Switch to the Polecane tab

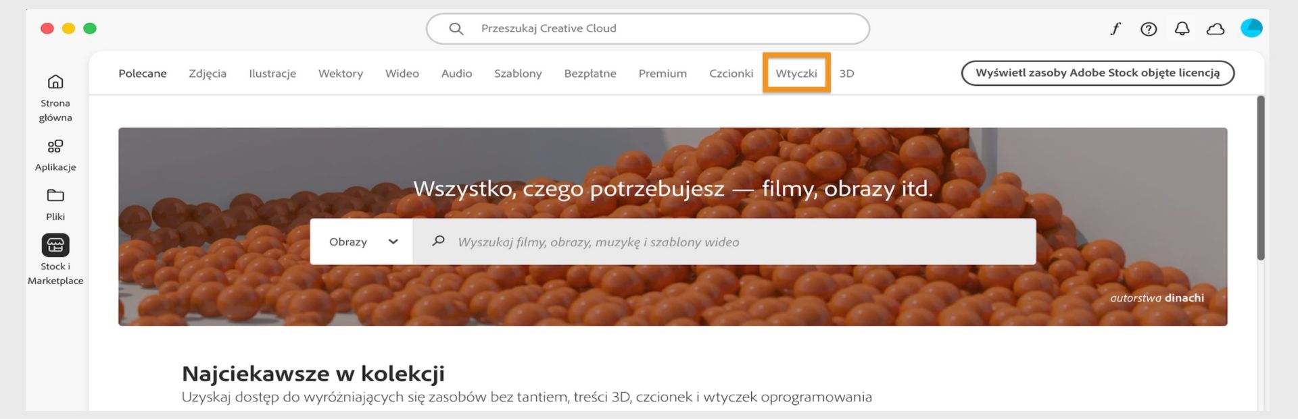(x=143, y=74)
